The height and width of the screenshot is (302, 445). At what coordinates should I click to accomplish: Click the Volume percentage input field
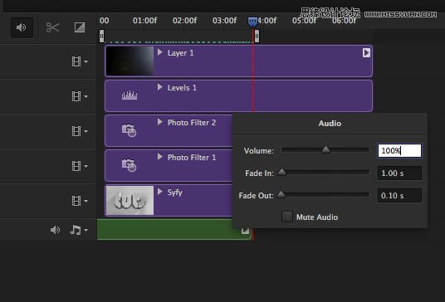pyautogui.click(x=399, y=150)
